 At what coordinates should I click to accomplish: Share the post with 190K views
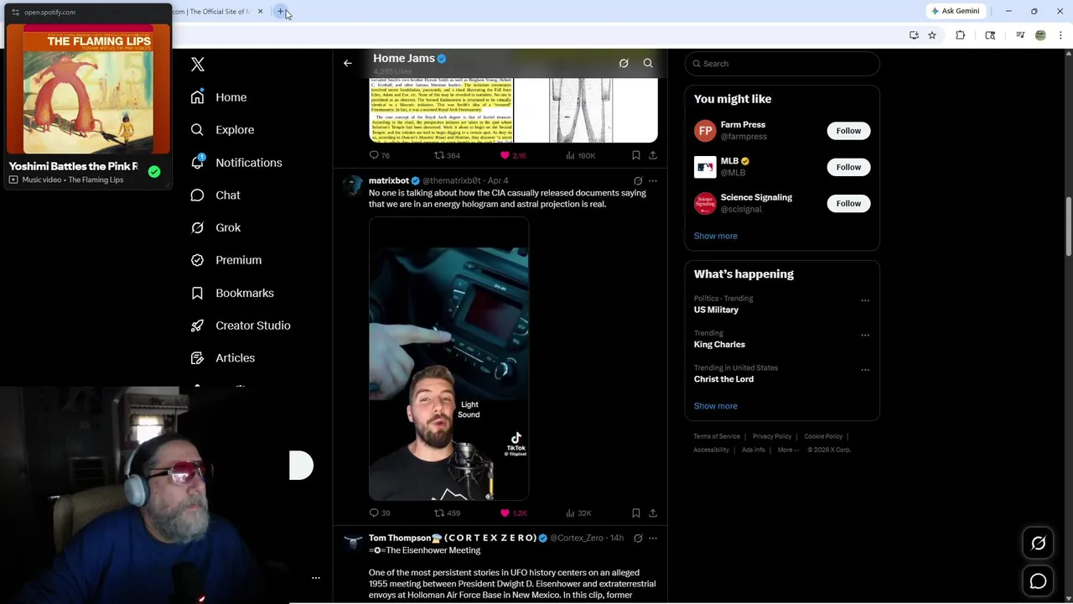[653, 155]
